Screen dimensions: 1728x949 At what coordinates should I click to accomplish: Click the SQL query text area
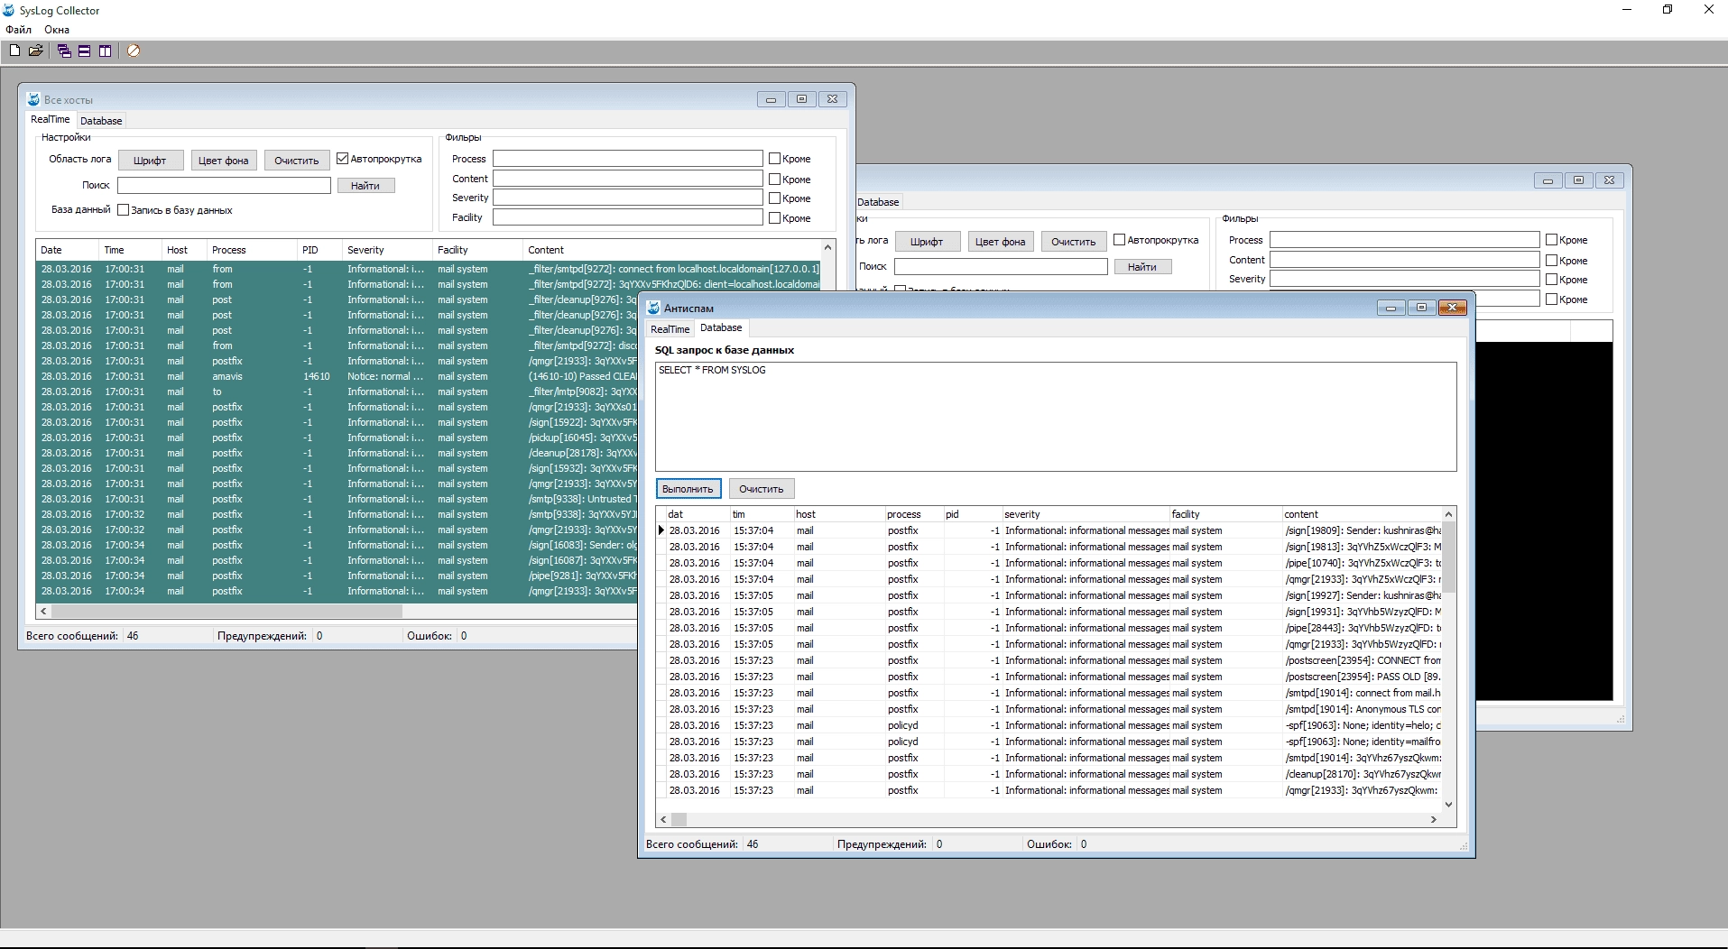click(x=1056, y=417)
